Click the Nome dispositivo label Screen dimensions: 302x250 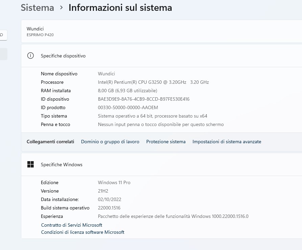59,74
